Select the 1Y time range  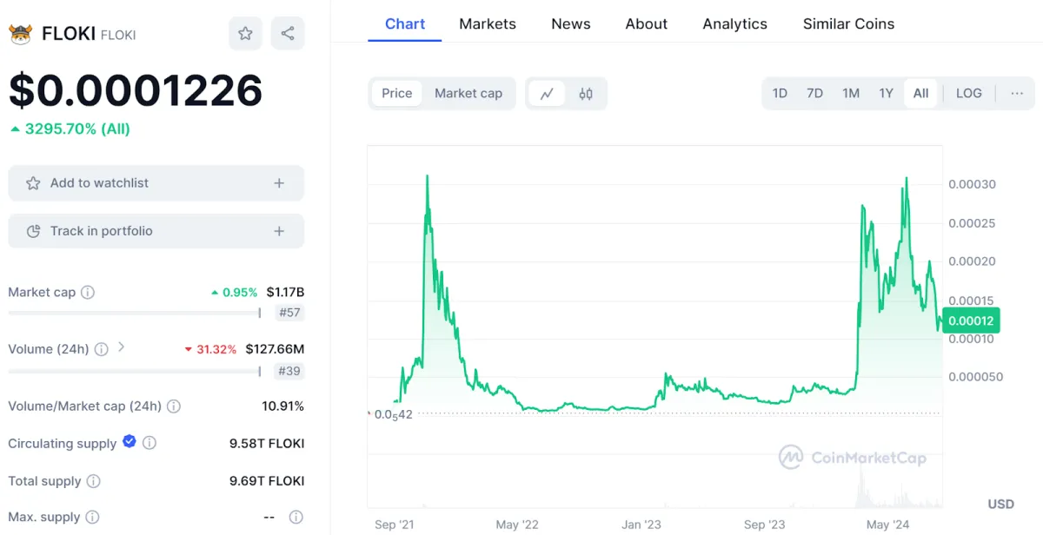tap(886, 94)
